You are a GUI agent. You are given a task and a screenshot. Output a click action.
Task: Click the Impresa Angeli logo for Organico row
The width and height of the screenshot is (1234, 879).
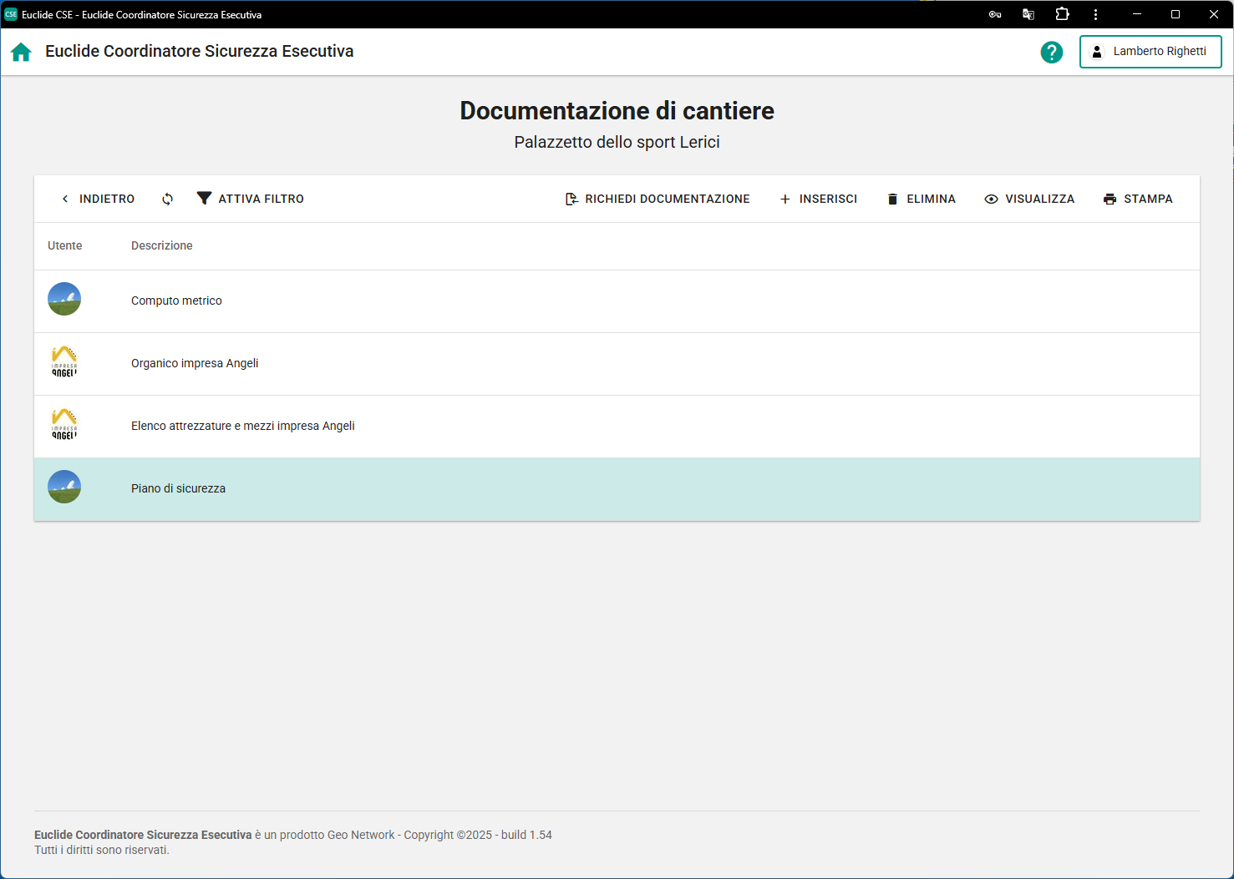click(64, 363)
